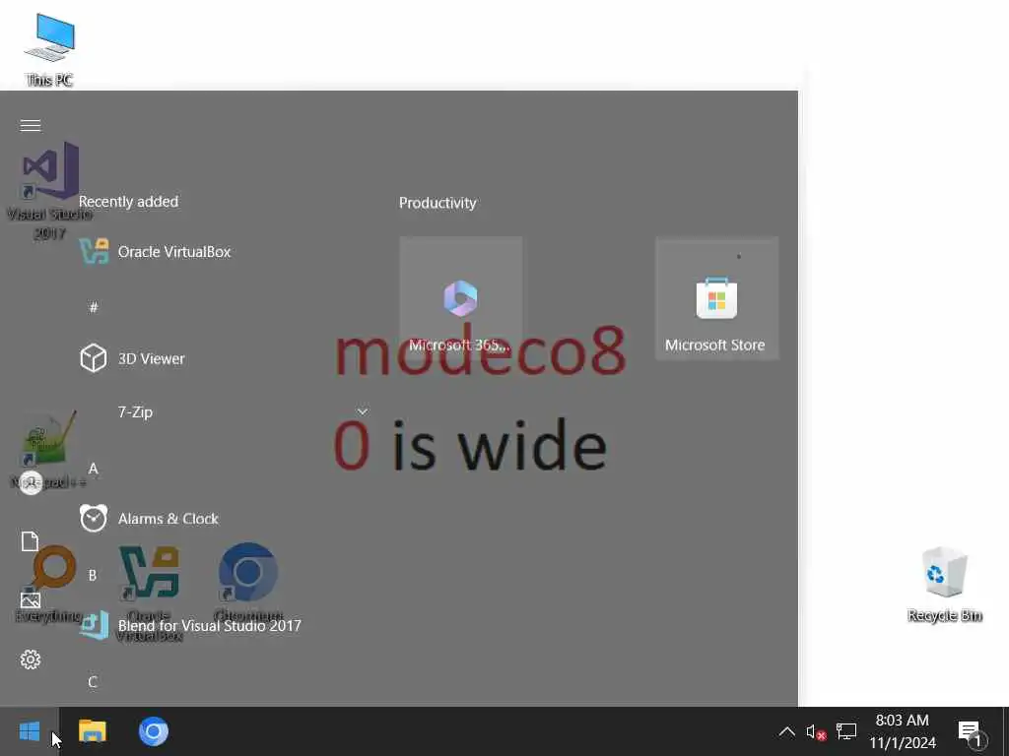1009x756 pixels.
Task: Jump to letter C section header
Action: (93, 682)
